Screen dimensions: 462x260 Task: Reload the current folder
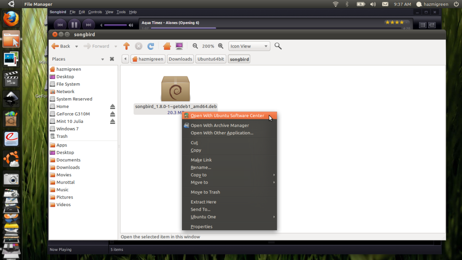[x=150, y=46]
